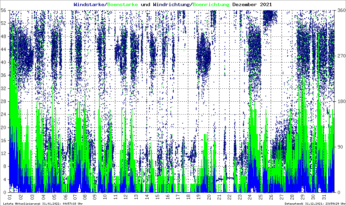Click the day 08 date axis label
Screen dimensions: 346x206
point(84,196)
